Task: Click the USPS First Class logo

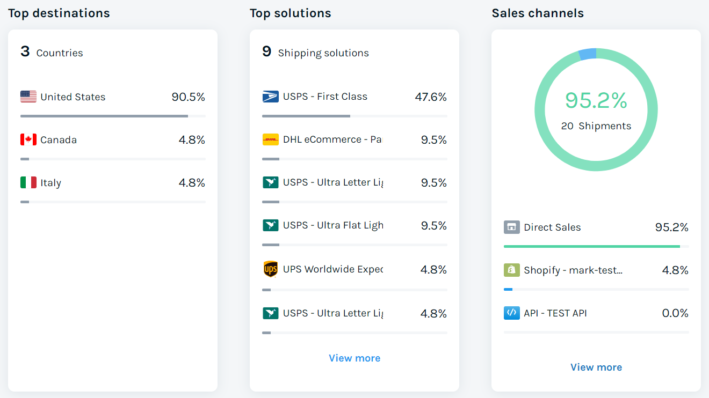Action: click(x=270, y=97)
